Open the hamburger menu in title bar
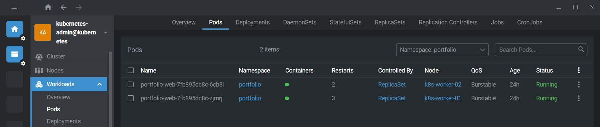The height and width of the screenshot is (127, 600). click(x=14, y=7)
